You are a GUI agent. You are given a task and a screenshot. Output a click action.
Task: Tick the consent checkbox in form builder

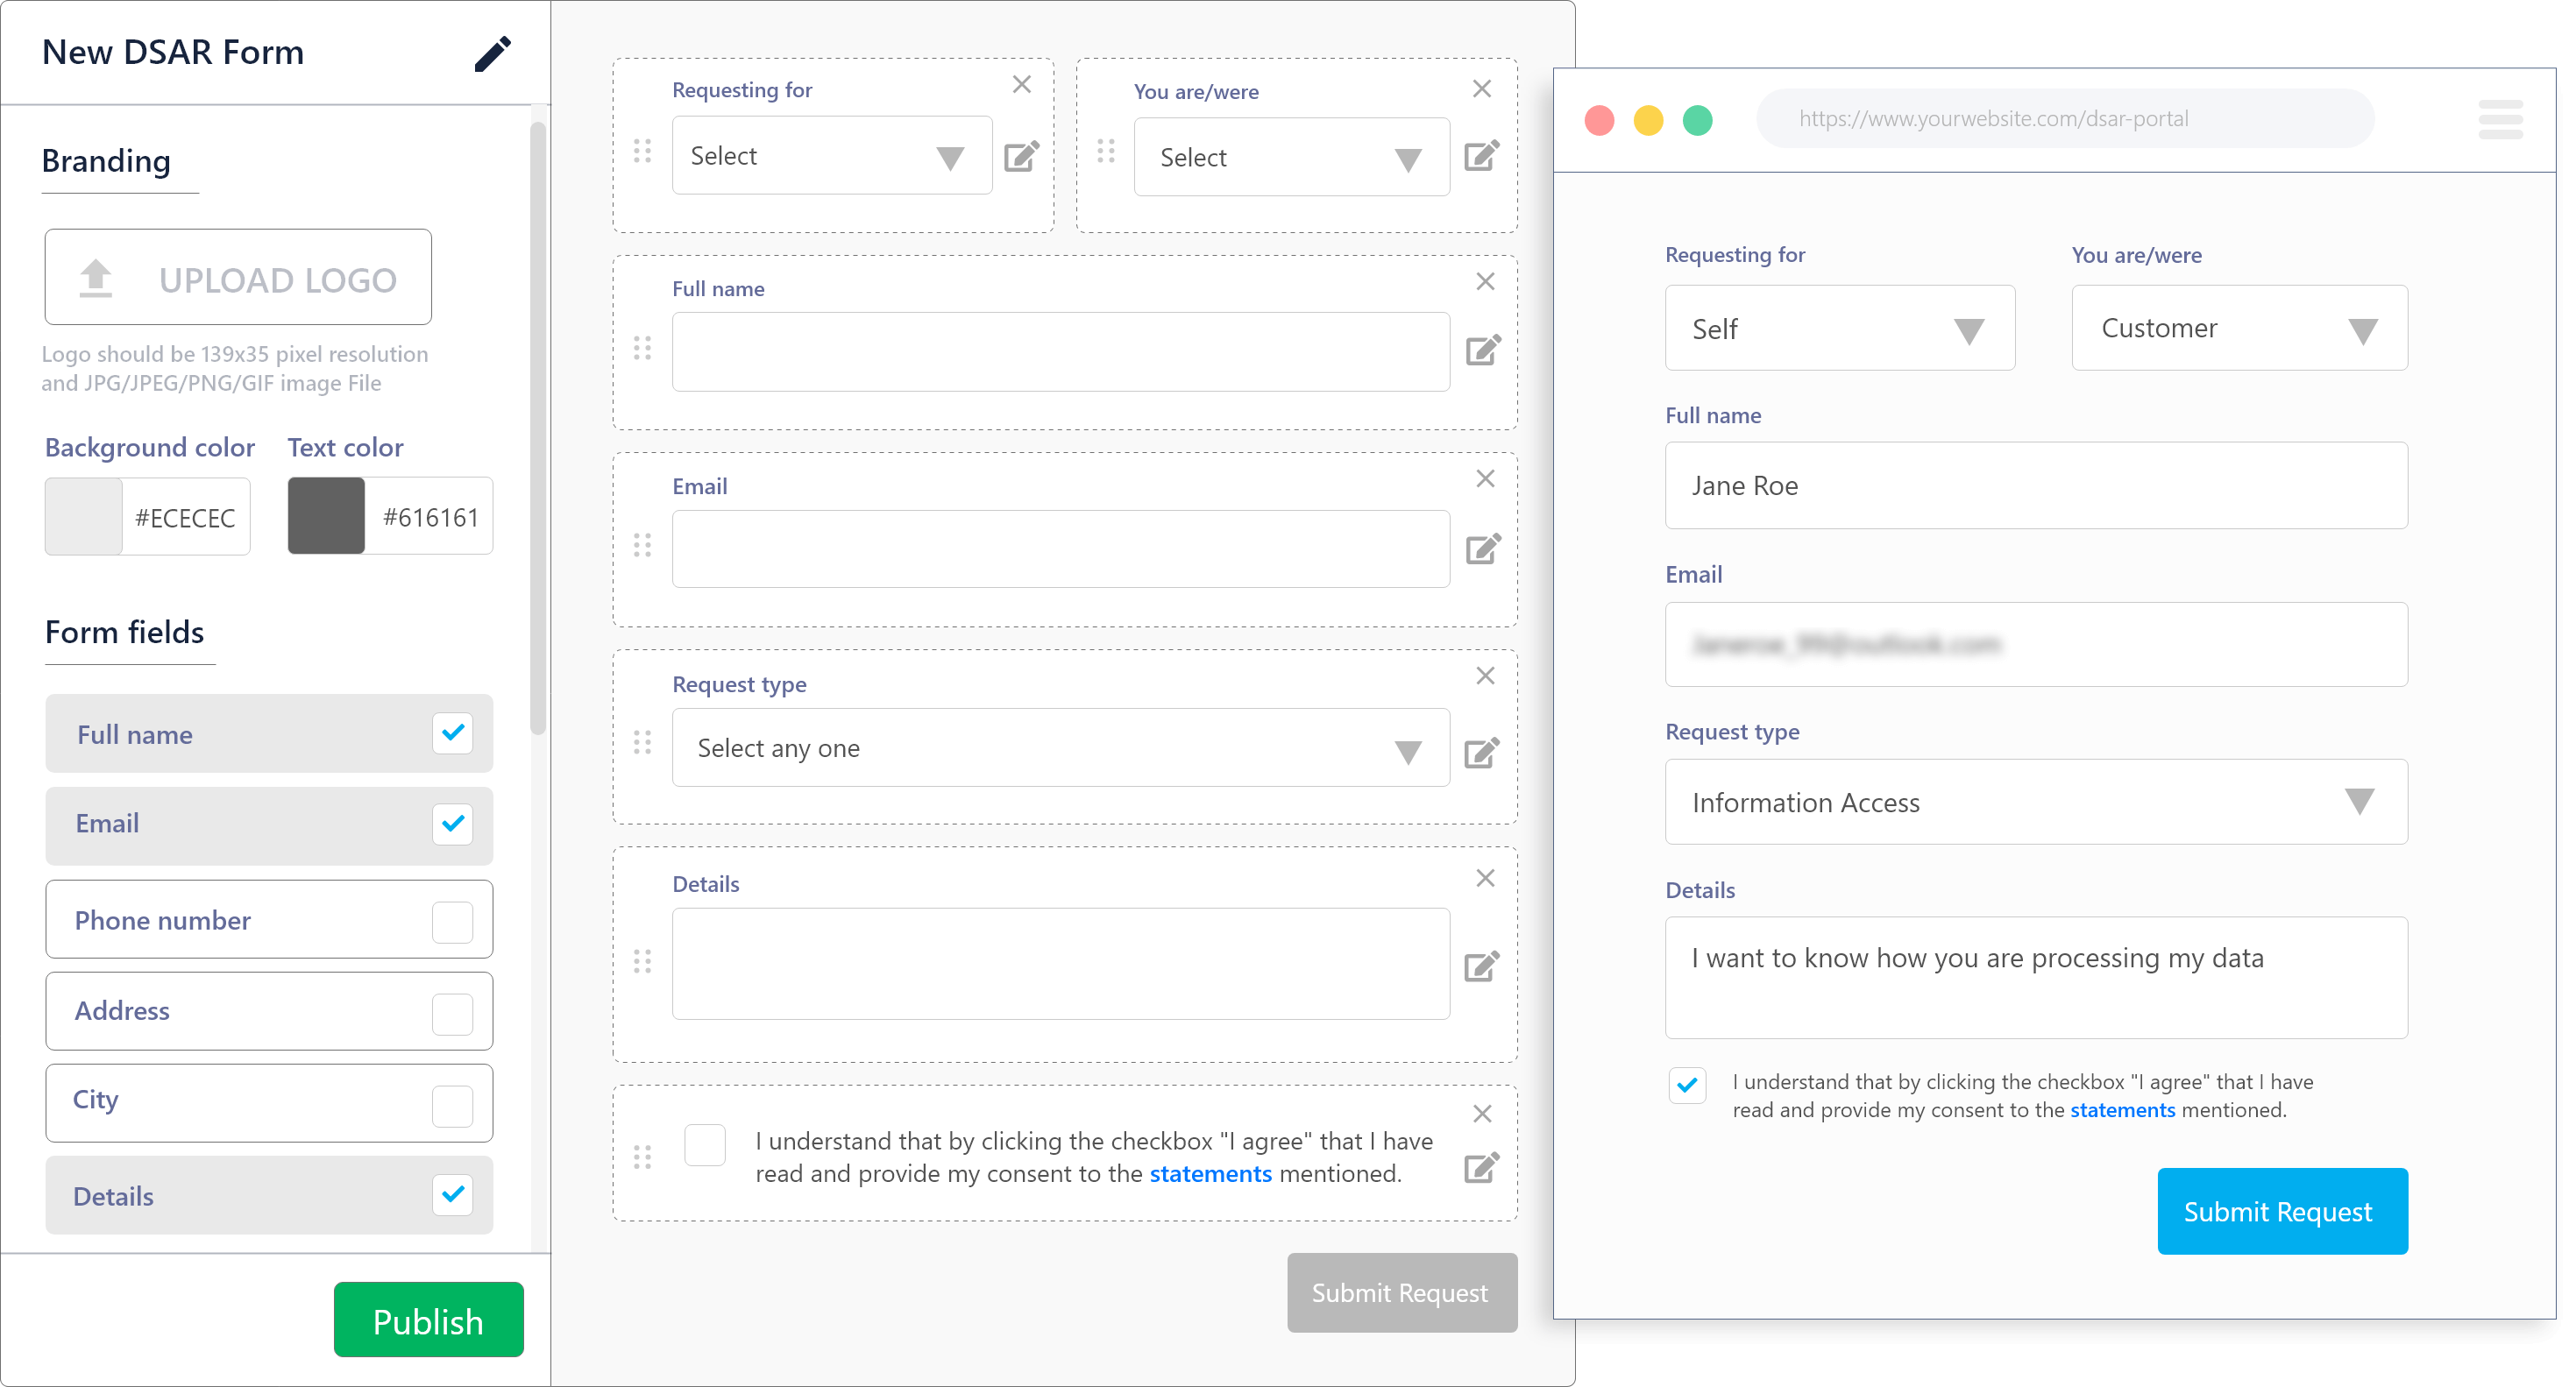click(x=705, y=1145)
